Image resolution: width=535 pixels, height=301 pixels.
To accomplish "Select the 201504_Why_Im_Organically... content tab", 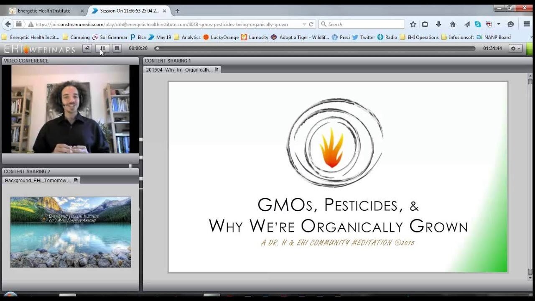I will pos(182,70).
